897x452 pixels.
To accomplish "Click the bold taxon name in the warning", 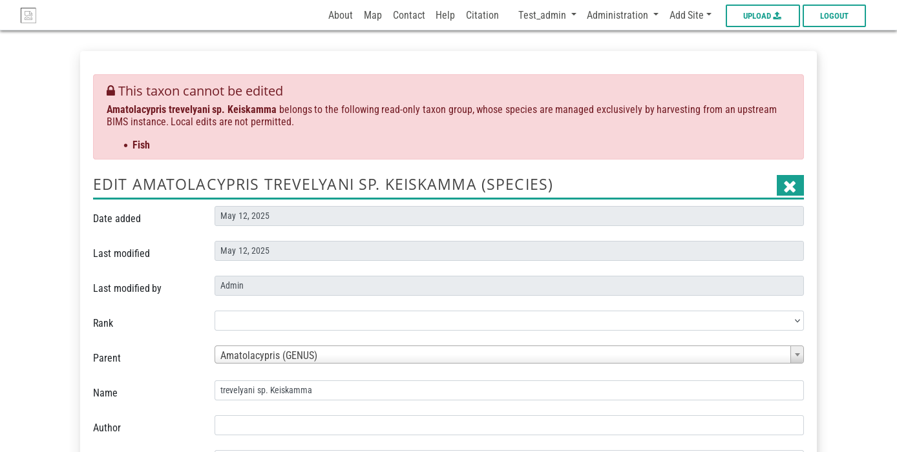I will 191,110.
